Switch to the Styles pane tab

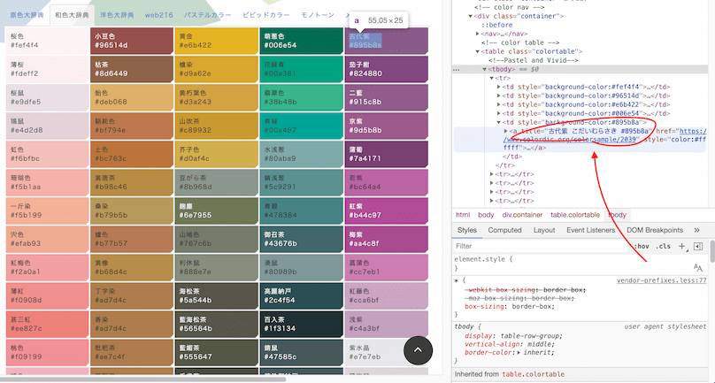[467, 230]
